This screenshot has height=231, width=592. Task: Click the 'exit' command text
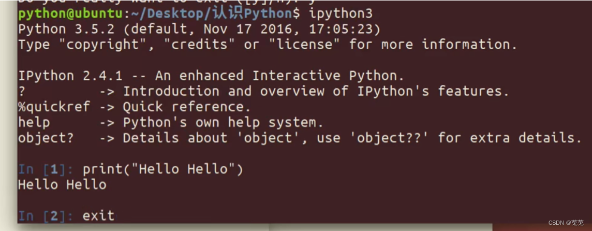(x=98, y=216)
